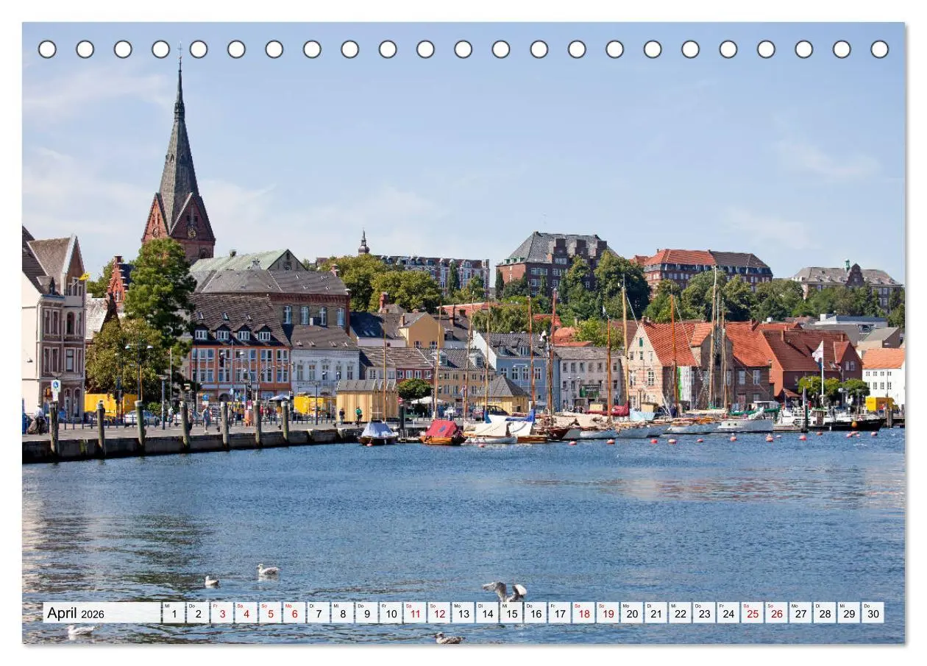
Task: Click day 8 in the calendar strip
Action: click(342, 613)
